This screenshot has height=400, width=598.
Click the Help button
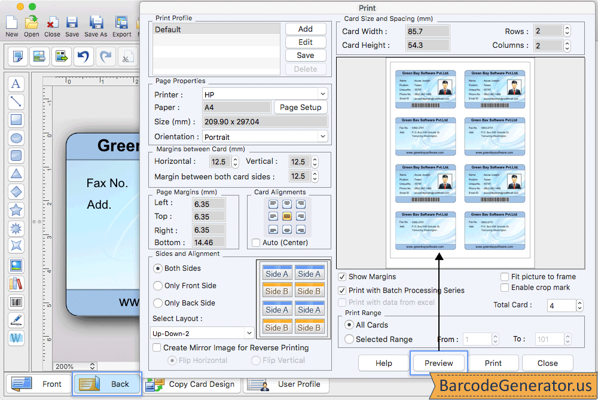tap(384, 363)
